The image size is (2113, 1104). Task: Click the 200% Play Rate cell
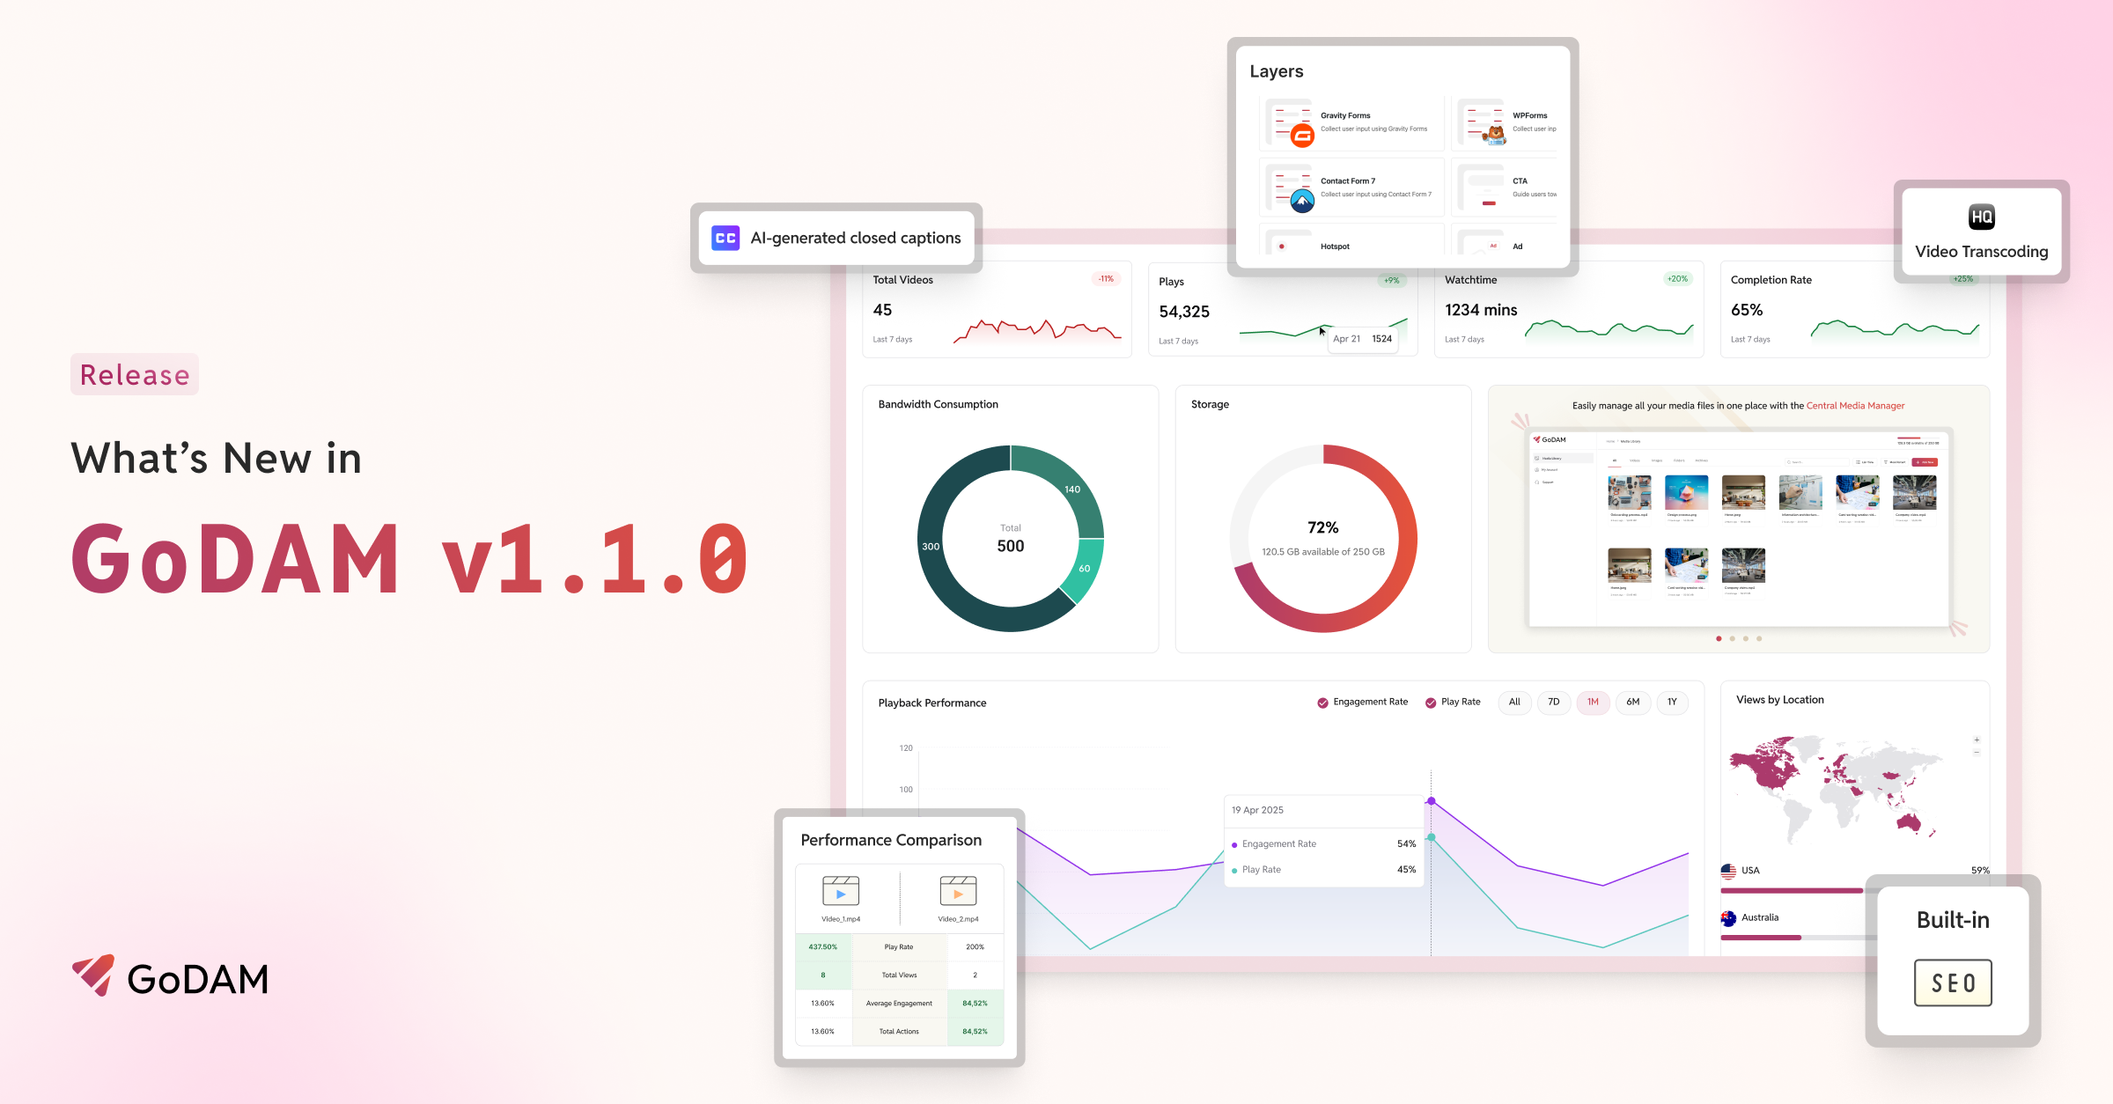tap(975, 947)
